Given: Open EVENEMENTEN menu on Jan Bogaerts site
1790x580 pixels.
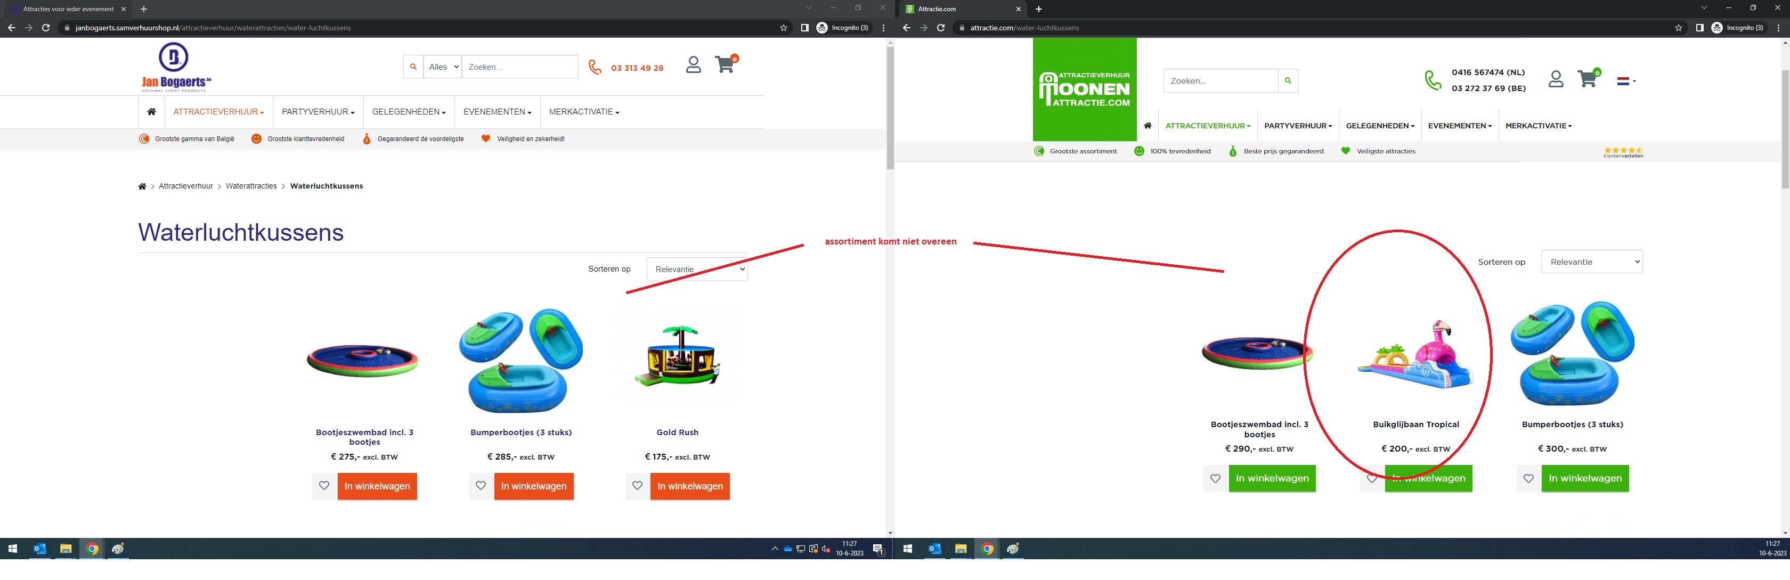Looking at the screenshot, I should tap(498, 112).
